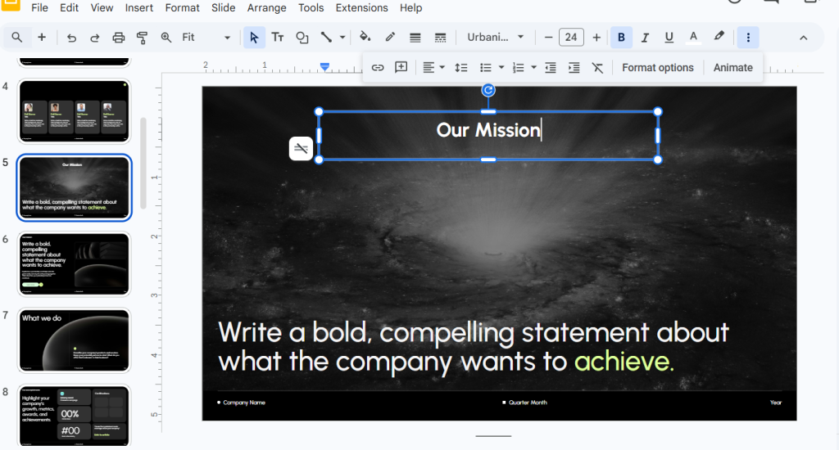This screenshot has width=839, height=450.
Task: Toggle Bold formatting off
Action: click(x=621, y=38)
